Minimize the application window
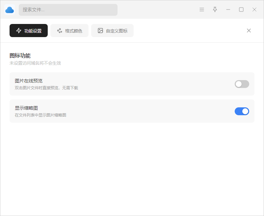The height and width of the screenshot is (216, 264). [228, 10]
